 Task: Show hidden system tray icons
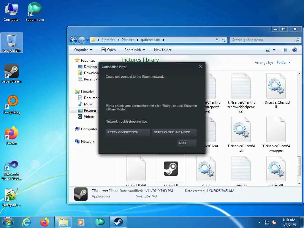259,223
